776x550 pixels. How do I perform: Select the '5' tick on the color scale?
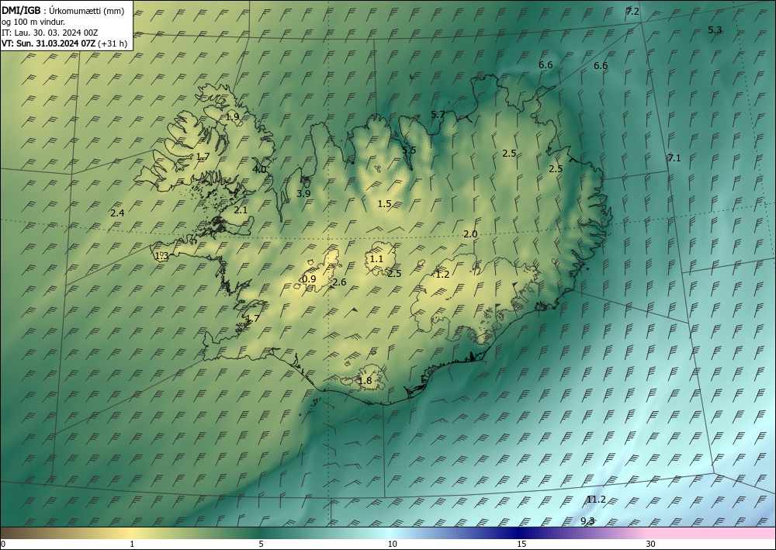(261, 544)
